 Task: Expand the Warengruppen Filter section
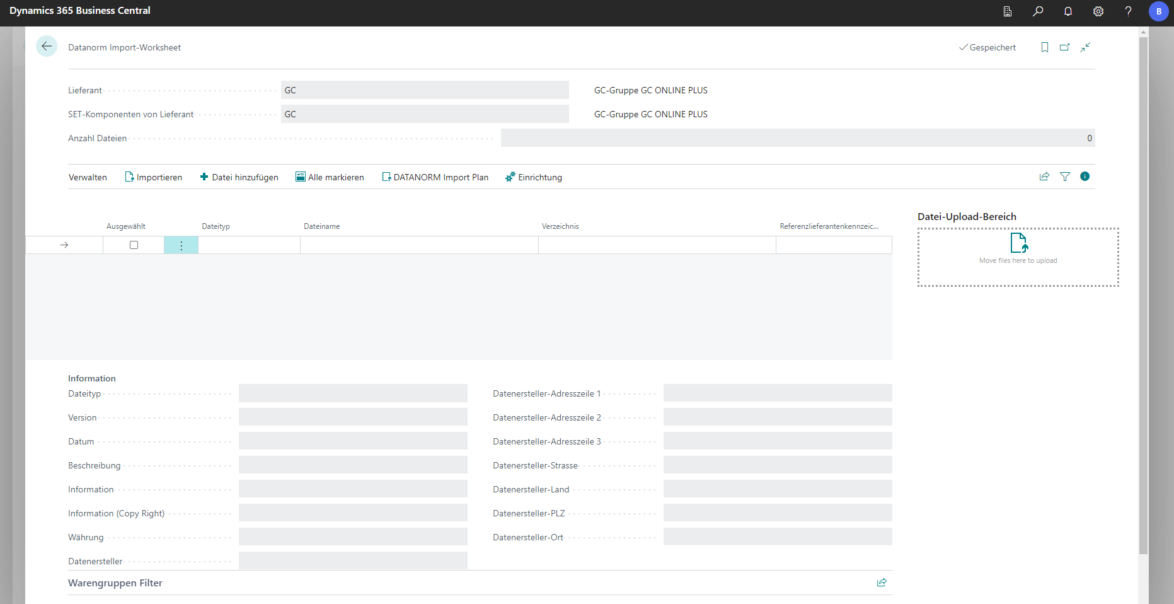[115, 583]
